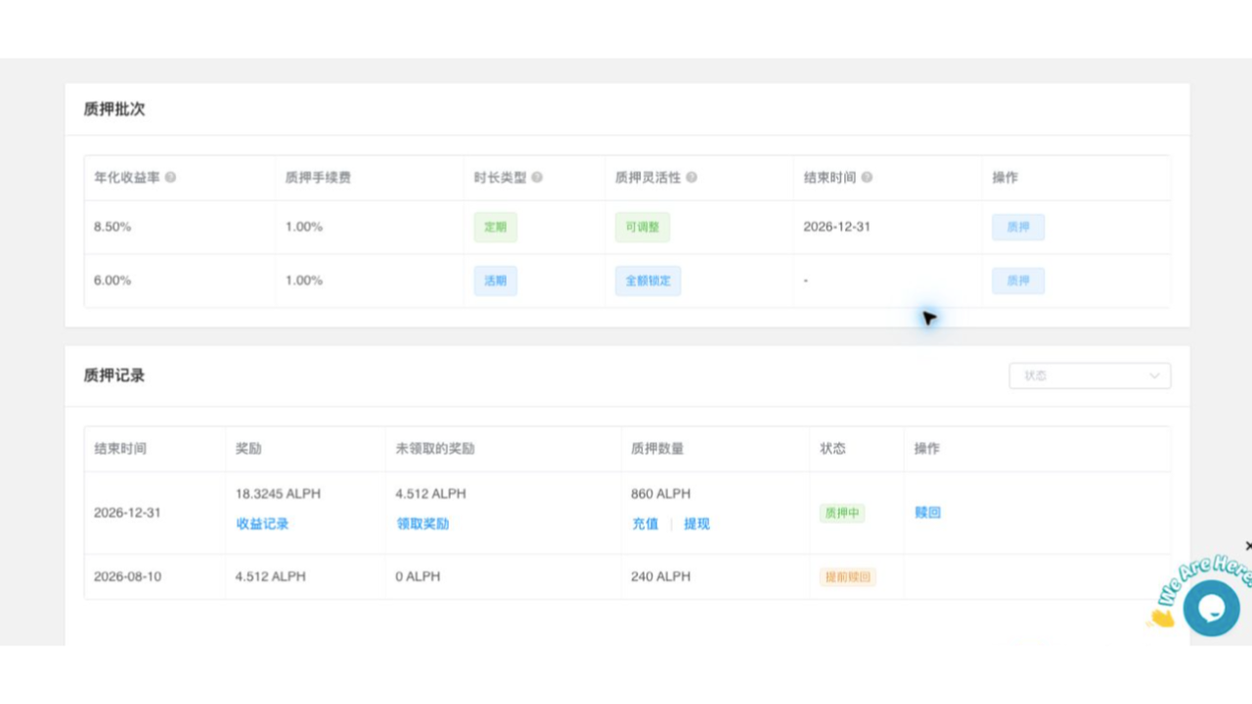Click the 质押中 status tag
The width and height of the screenshot is (1252, 704).
pos(842,512)
